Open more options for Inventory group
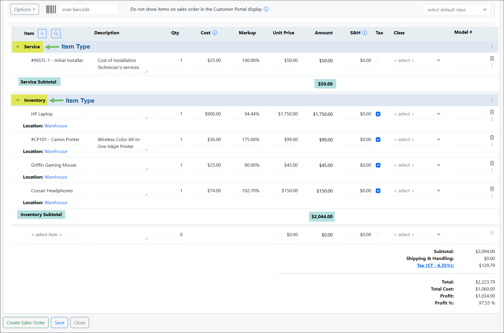The image size is (504, 333). pos(492,100)
